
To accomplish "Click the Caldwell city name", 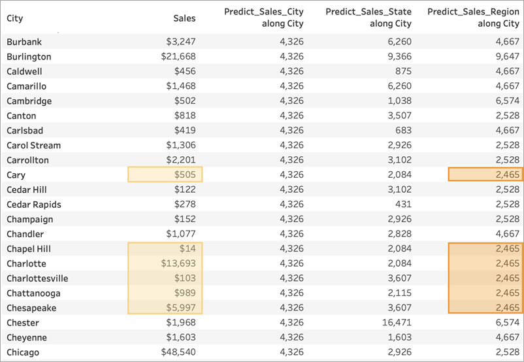I will 24,71.
